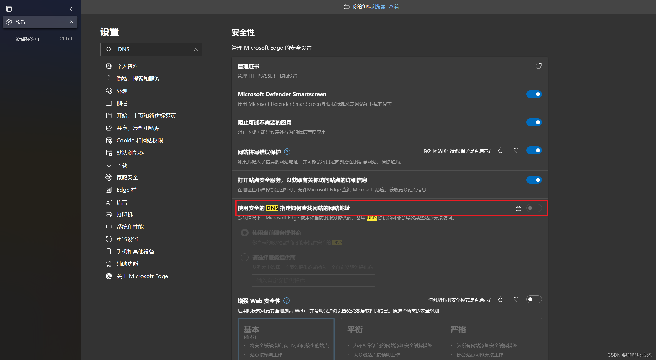Open 管理证书 external link icon
This screenshot has width=656, height=360.
538,66
